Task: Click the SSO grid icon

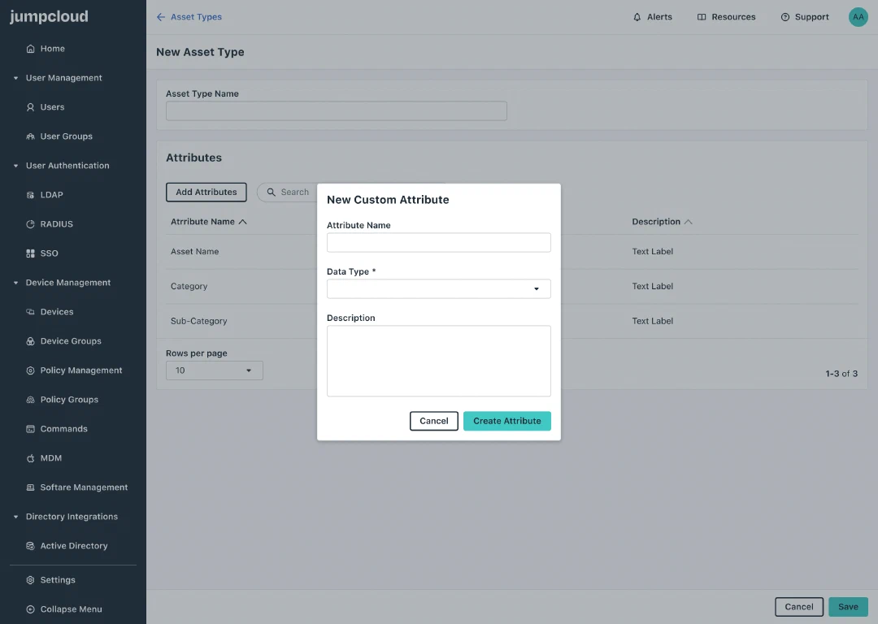Action: (30, 253)
